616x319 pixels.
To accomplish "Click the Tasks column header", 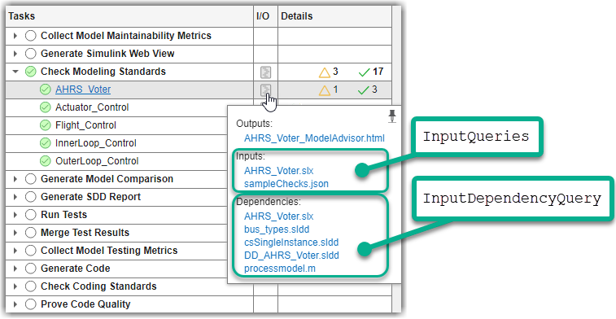I will pos(129,16).
